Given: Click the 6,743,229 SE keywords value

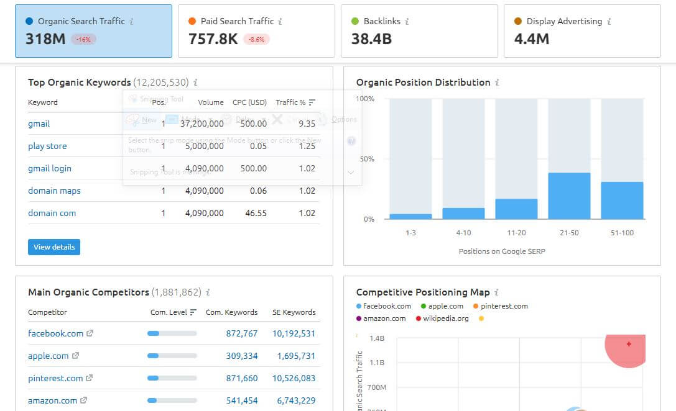Looking at the screenshot, I should 296,400.
